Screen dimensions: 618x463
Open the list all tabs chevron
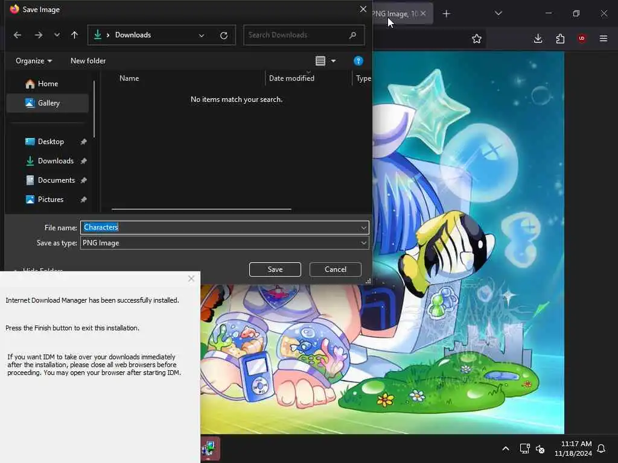pos(498,14)
